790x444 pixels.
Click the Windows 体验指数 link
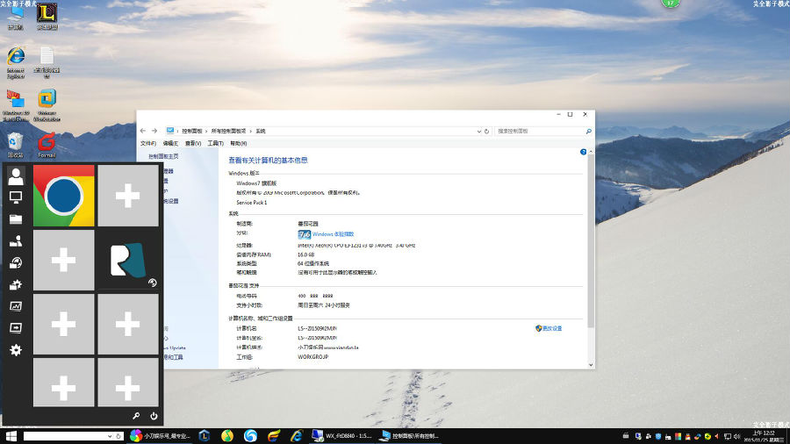coord(333,234)
